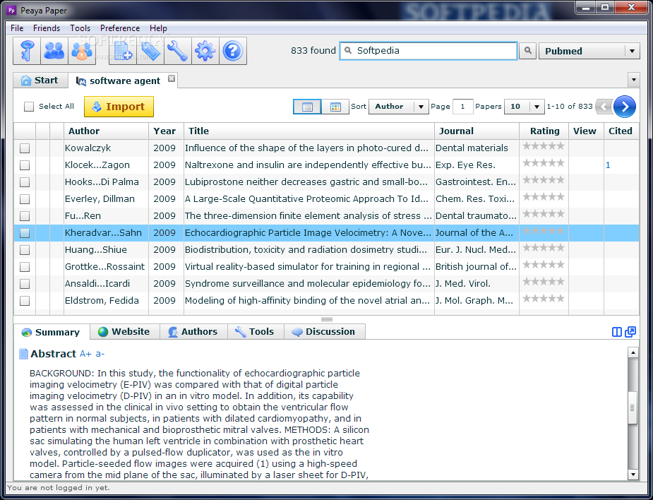Open the Discussion tab
This screenshot has width=653, height=500.
click(x=325, y=332)
